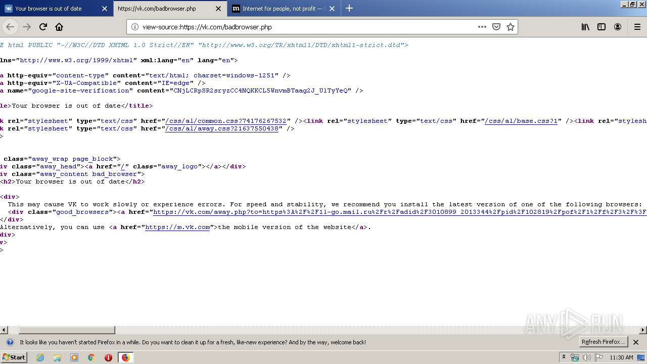Open the network tray icon

[575, 357]
